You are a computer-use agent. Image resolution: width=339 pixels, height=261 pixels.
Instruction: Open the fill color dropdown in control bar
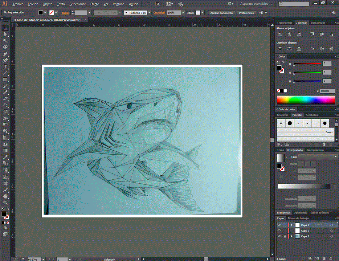(x=45, y=13)
